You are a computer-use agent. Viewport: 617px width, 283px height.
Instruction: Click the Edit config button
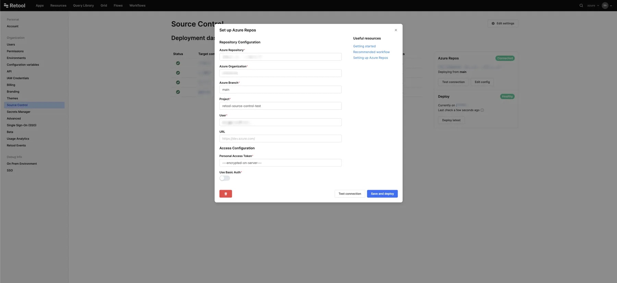click(x=482, y=82)
